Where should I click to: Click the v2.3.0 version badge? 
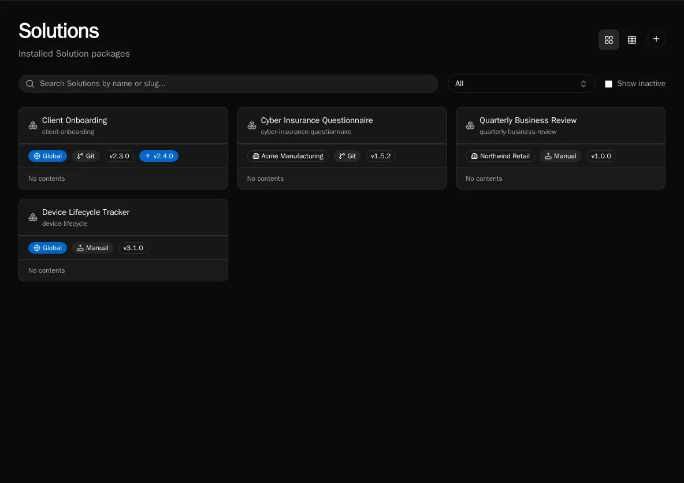click(x=120, y=156)
